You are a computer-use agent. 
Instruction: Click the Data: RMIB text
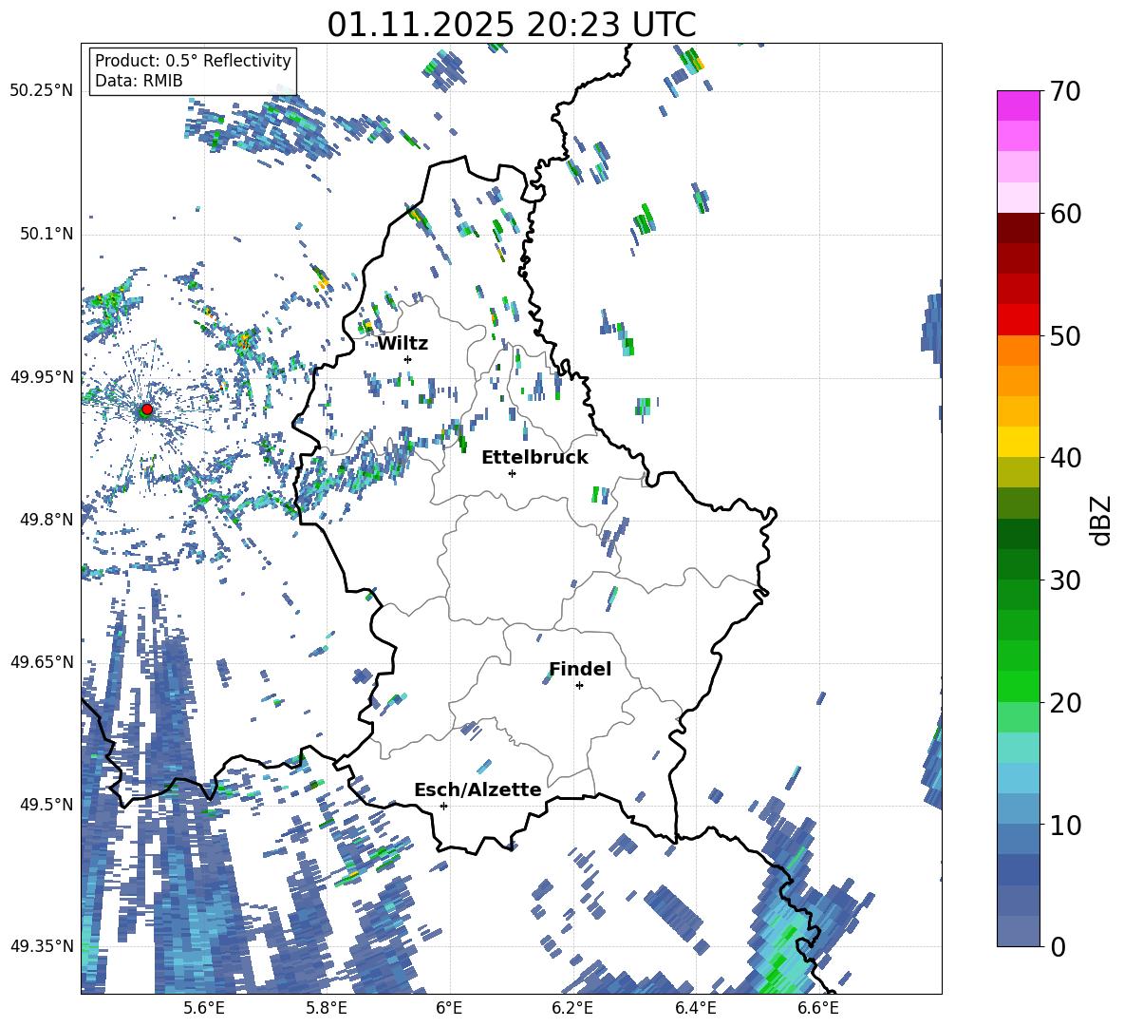(x=139, y=81)
